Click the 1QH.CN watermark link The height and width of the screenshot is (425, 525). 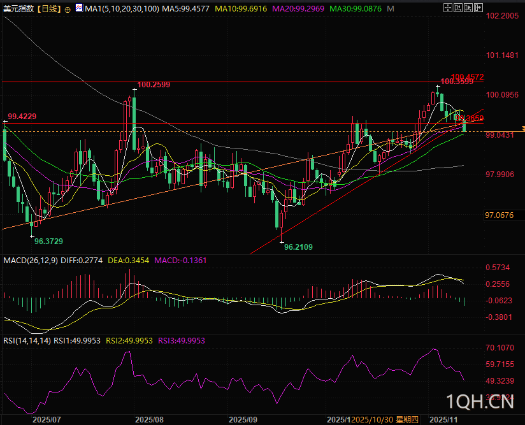click(480, 401)
